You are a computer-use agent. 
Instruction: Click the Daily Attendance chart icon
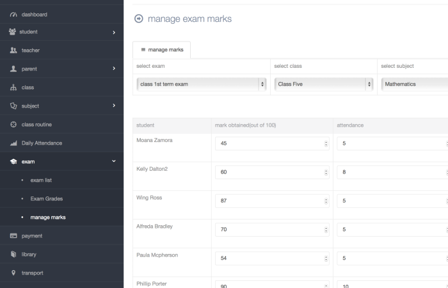point(13,143)
